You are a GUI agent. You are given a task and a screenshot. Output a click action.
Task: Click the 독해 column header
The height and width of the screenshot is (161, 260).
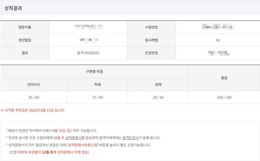(97, 84)
